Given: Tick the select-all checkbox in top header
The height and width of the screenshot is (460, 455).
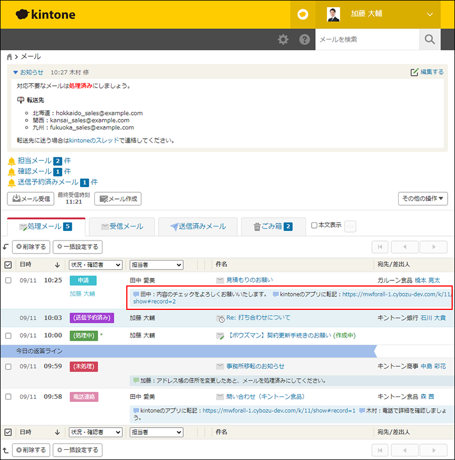Looking at the screenshot, I should point(8,264).
